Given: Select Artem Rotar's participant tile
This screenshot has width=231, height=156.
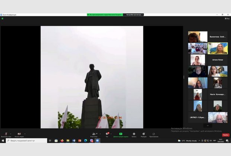Looking at the screenshot, I should [x=218, y=60].
